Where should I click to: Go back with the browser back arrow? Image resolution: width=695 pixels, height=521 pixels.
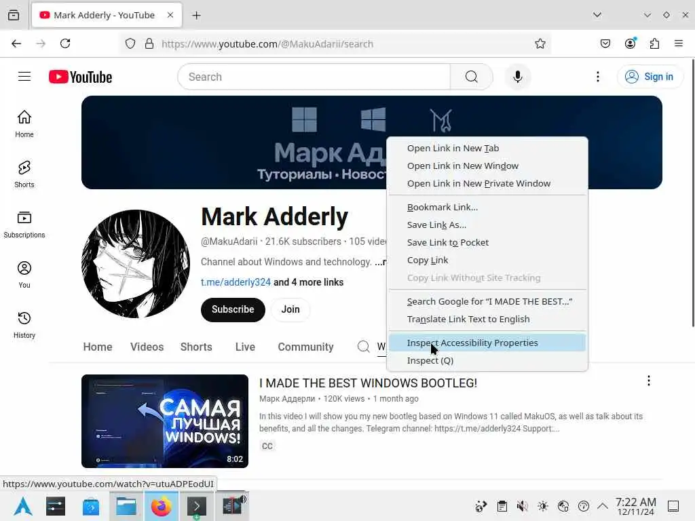(x=16, y=43)
